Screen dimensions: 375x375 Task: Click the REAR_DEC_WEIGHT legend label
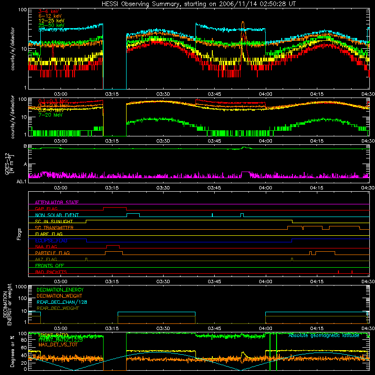point(58,308)
